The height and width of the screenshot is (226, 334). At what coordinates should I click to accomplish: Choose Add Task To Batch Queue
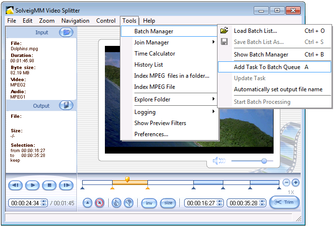[275, 67]
